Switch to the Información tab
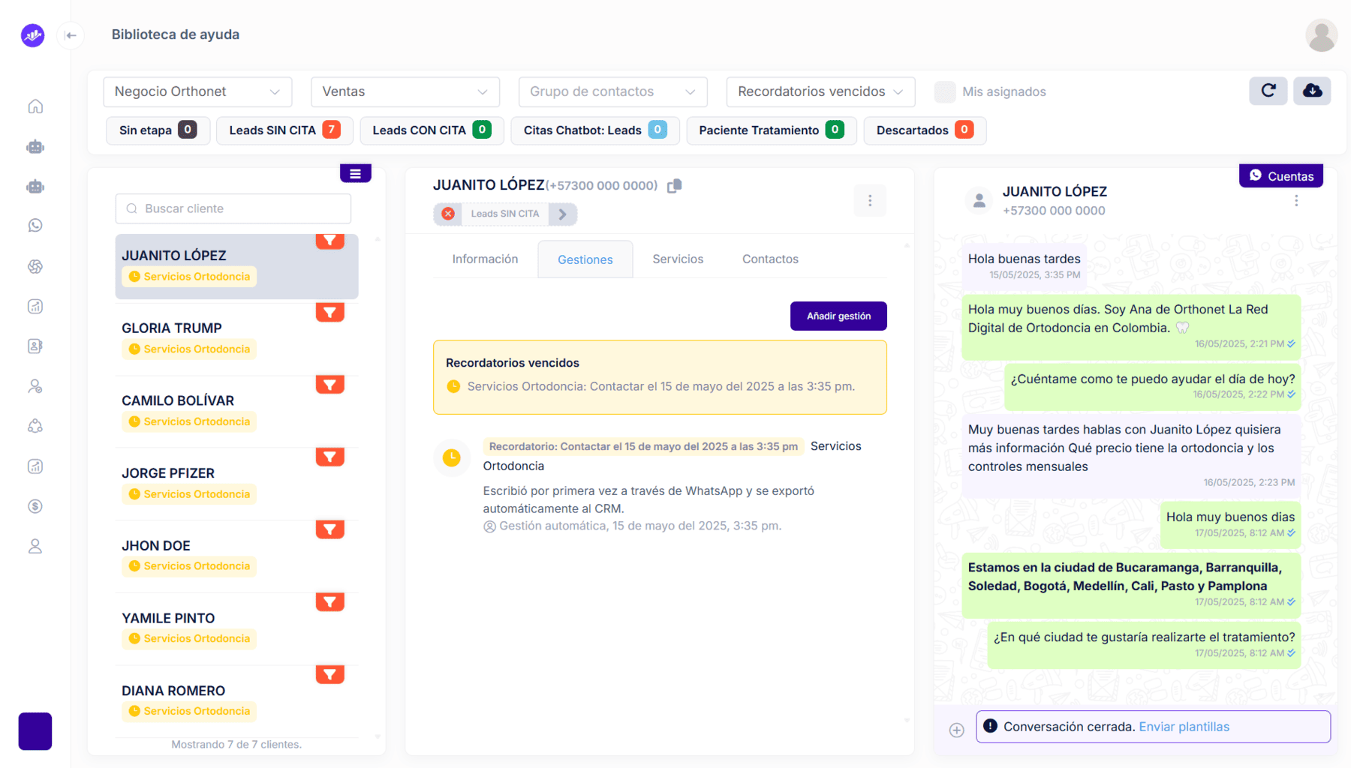 coord(485,259)
